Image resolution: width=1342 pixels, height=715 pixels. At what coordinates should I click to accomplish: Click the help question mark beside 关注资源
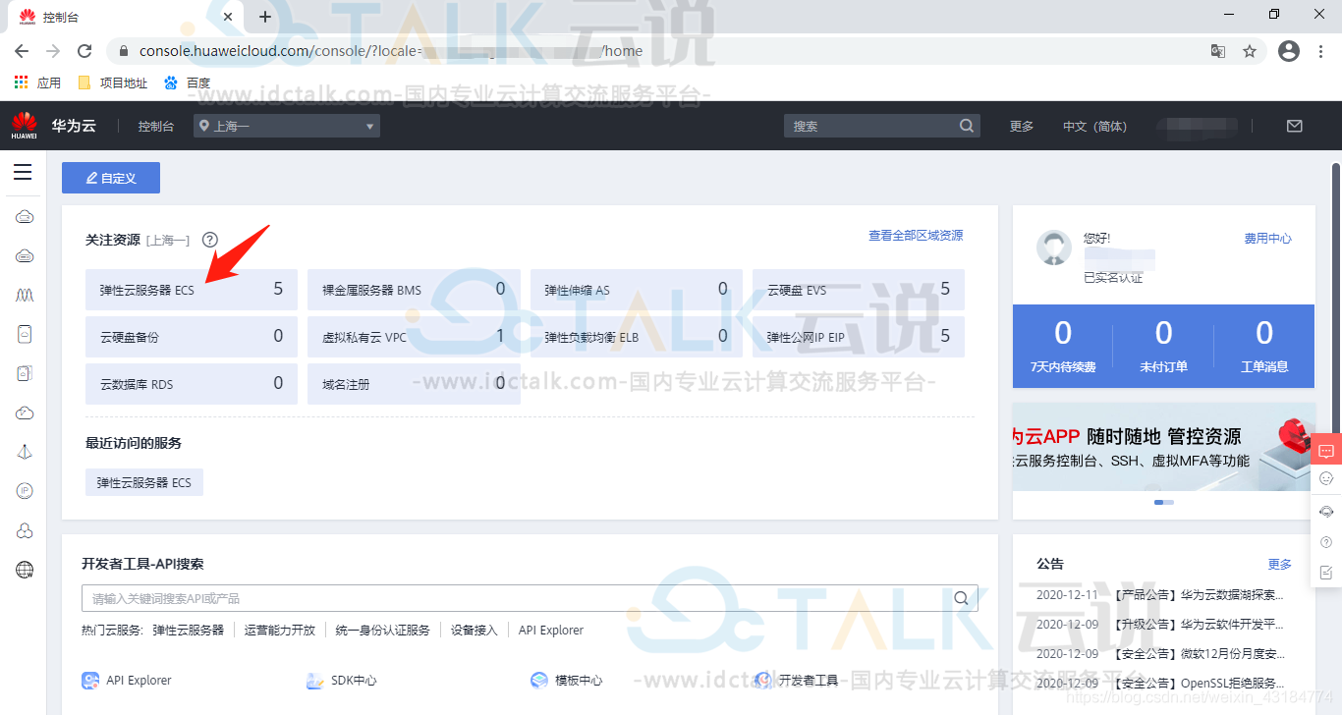pyautogui.click(x=209, y=240)
